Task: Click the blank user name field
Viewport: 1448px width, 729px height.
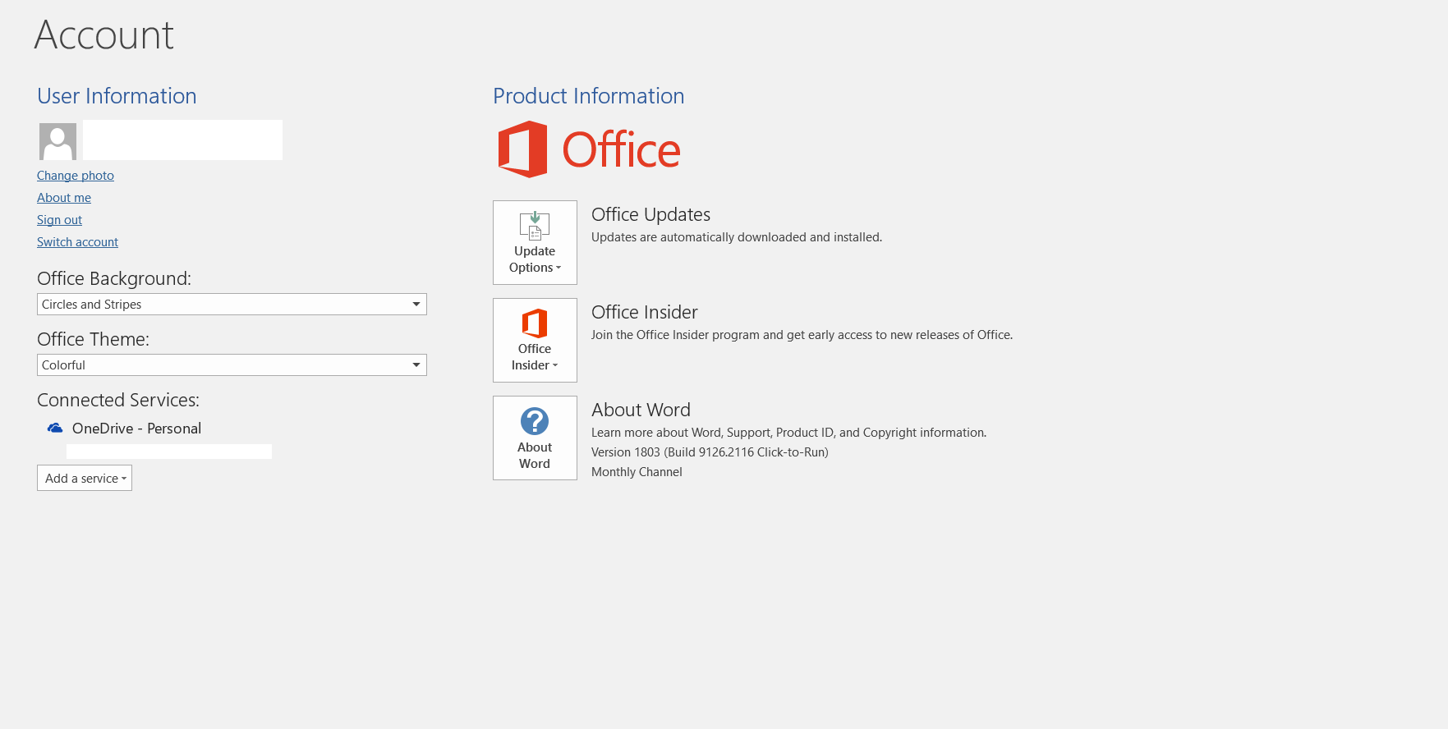Action: pyautogui.click(x=182, y=140)
